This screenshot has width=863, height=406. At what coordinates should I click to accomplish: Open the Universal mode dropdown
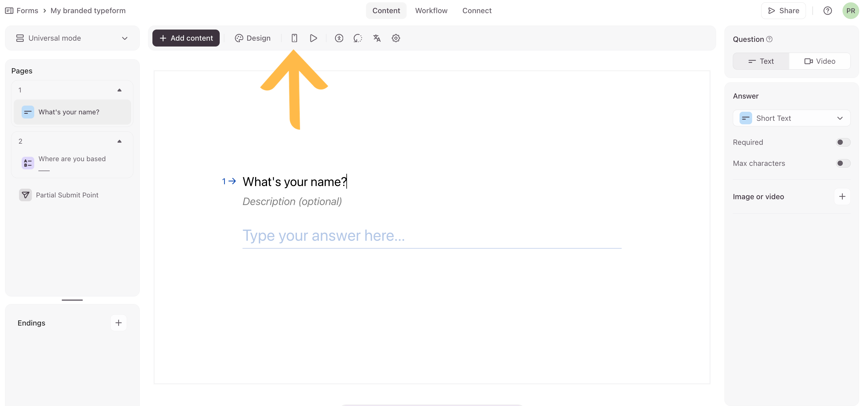coord(72,38)
